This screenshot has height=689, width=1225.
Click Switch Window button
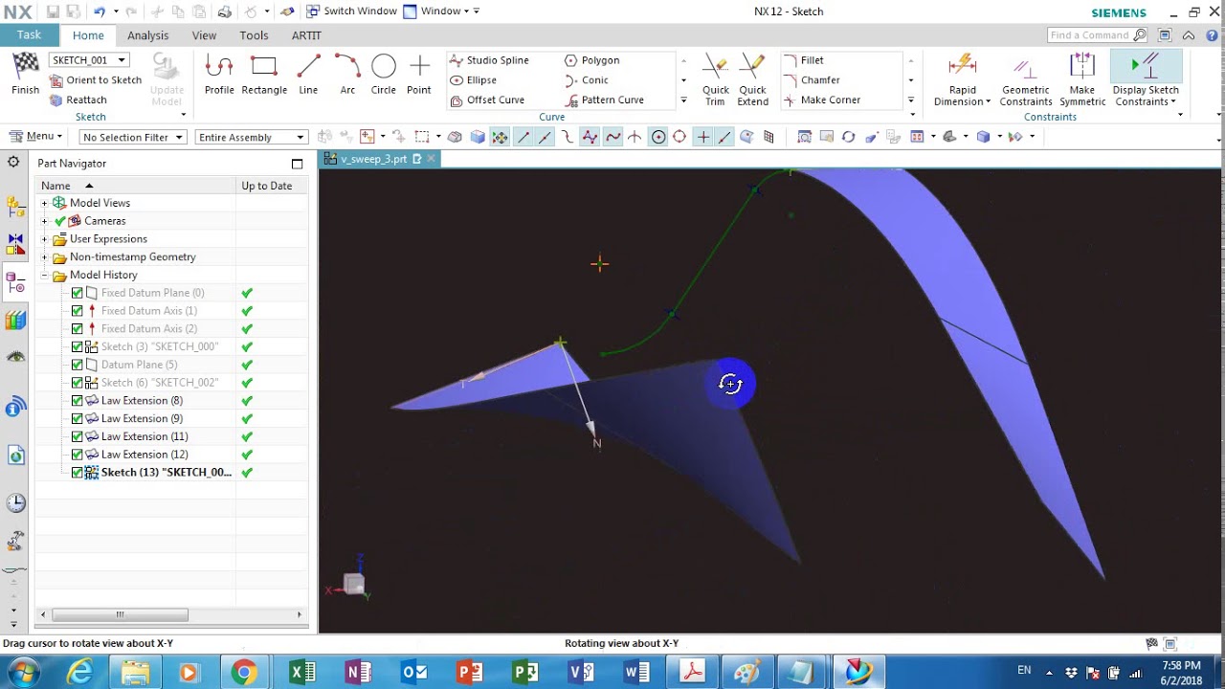[351, 11]
